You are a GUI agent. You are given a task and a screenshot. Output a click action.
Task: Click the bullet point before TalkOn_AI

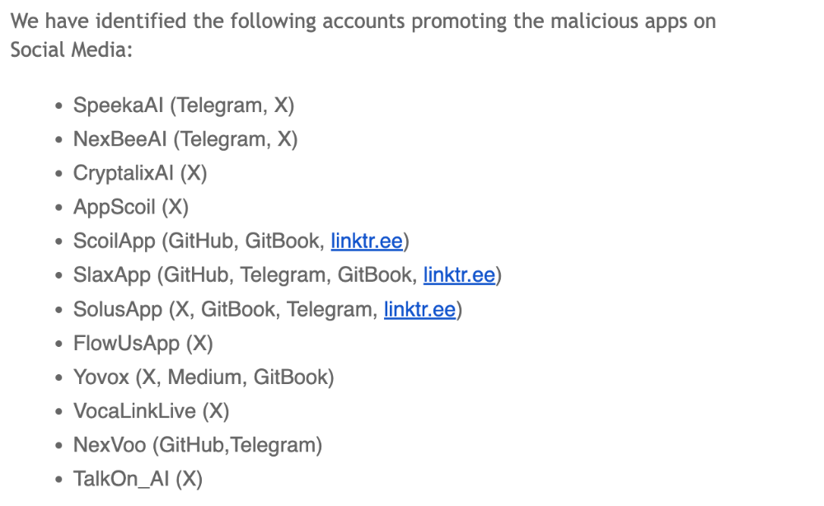tap(58, 480)
